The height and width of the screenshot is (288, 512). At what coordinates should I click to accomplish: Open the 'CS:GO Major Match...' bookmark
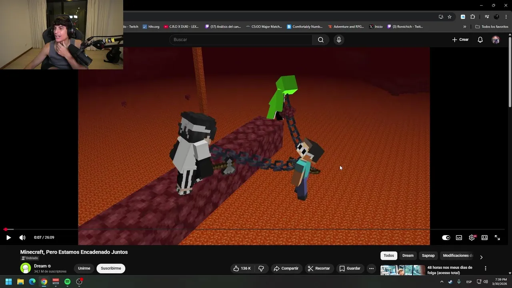click(x=264, y=27)
